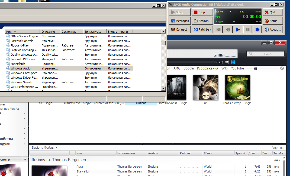Select the Aura track name
The height and width of the screenshot is (176, 290).
coord(80,167)
